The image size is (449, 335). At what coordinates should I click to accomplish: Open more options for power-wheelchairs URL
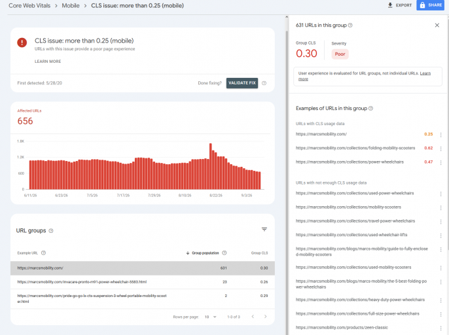(x=440, y=162)
